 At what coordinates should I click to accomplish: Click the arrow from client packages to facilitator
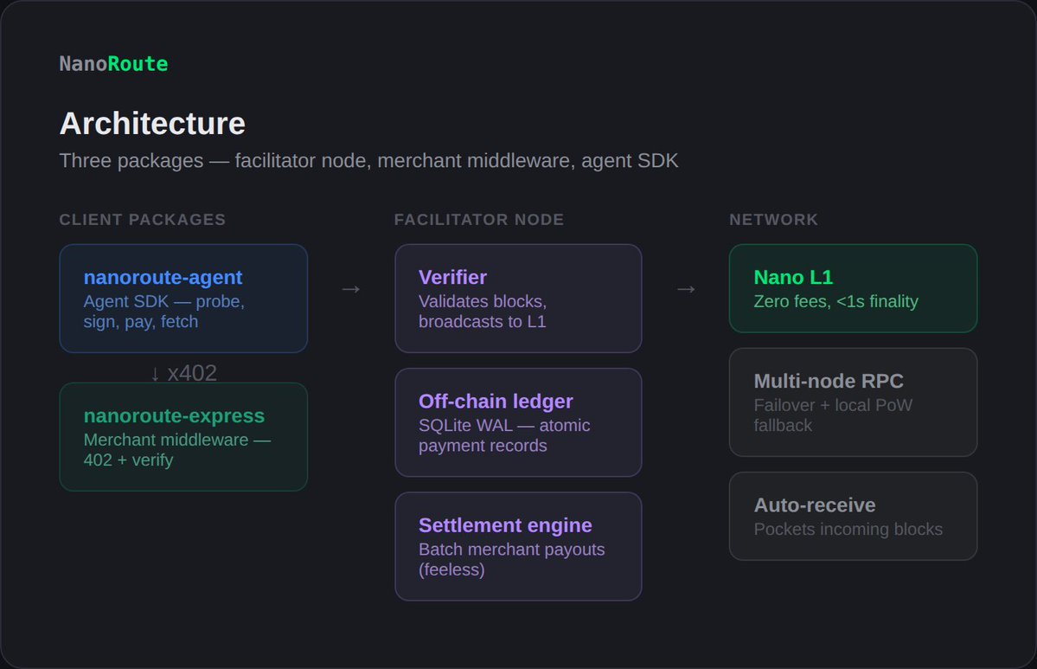[350, 289]
